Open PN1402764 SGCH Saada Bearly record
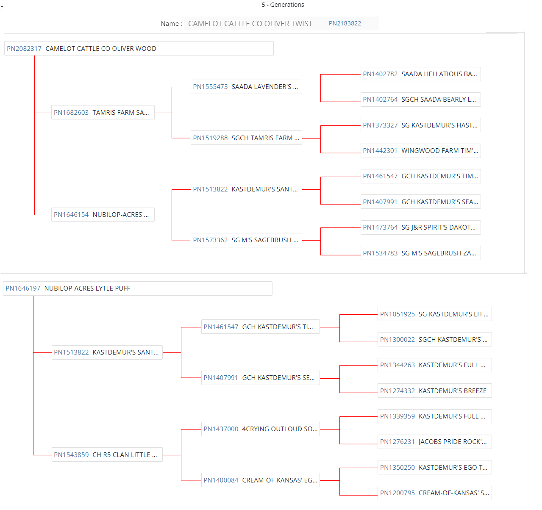 380,100
